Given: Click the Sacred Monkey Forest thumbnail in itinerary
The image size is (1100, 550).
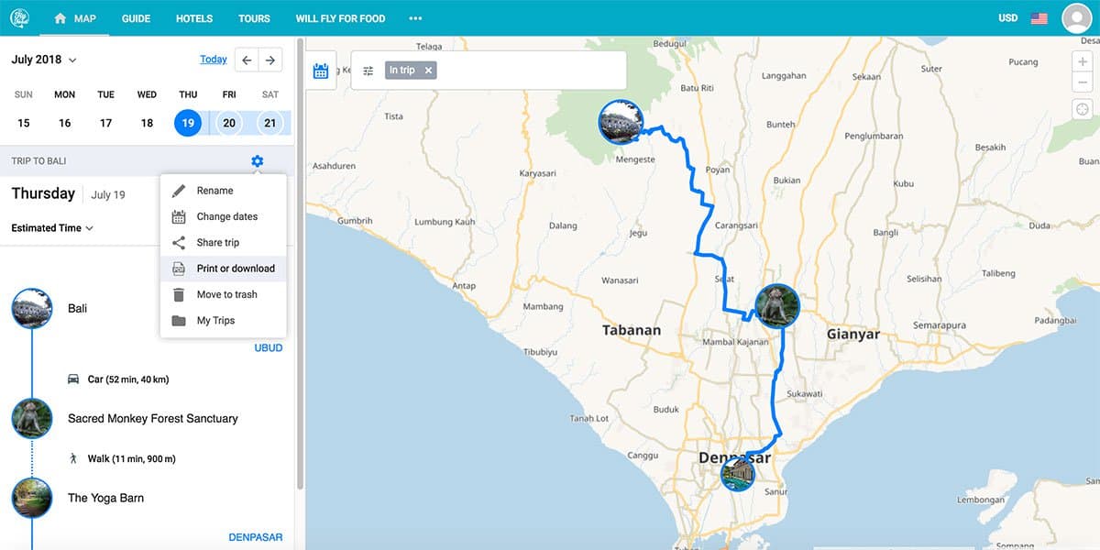Looking at the screenshot, I should click(32, 418).
